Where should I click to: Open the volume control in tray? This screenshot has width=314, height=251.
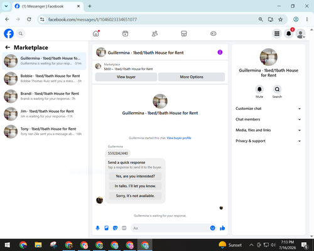(273, 245)
